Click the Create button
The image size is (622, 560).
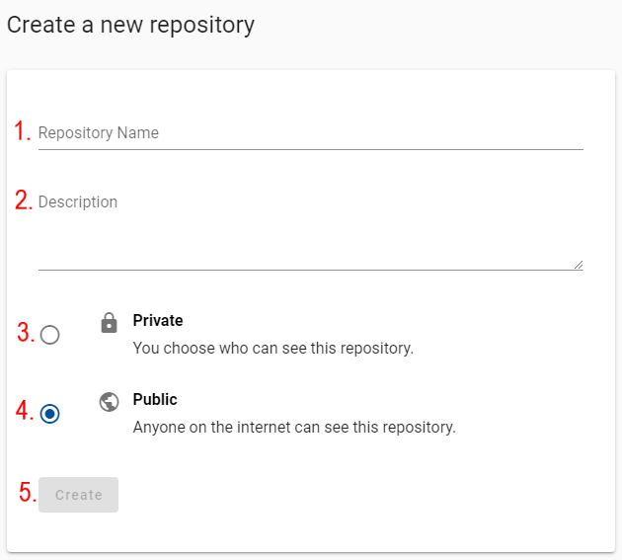pos(79,495)
